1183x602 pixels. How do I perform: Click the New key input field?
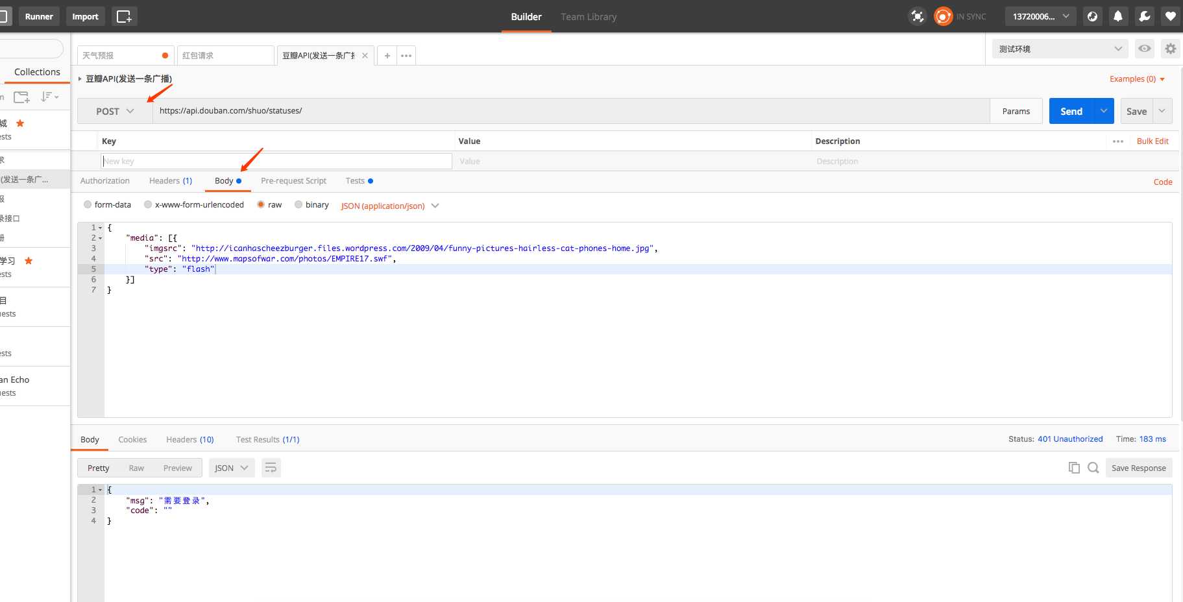[x=276, y=161]
